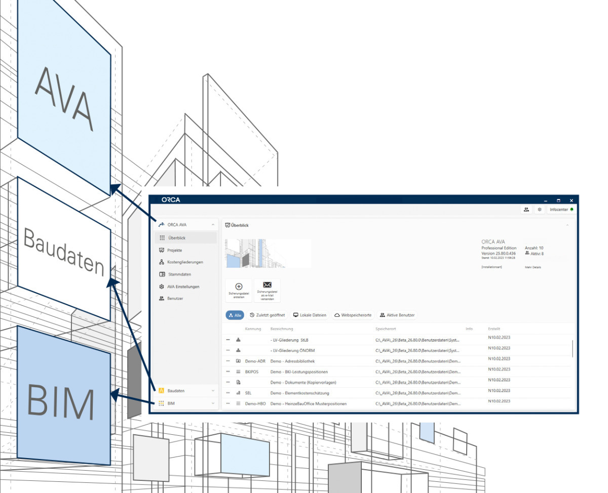Viewport: 608px width, 493px height.
Task: Click the list icon of the Demo-HBO row
Action: [x=238, y=403]
